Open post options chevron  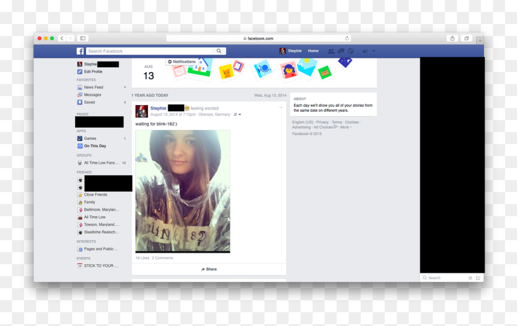click(281, 107)
